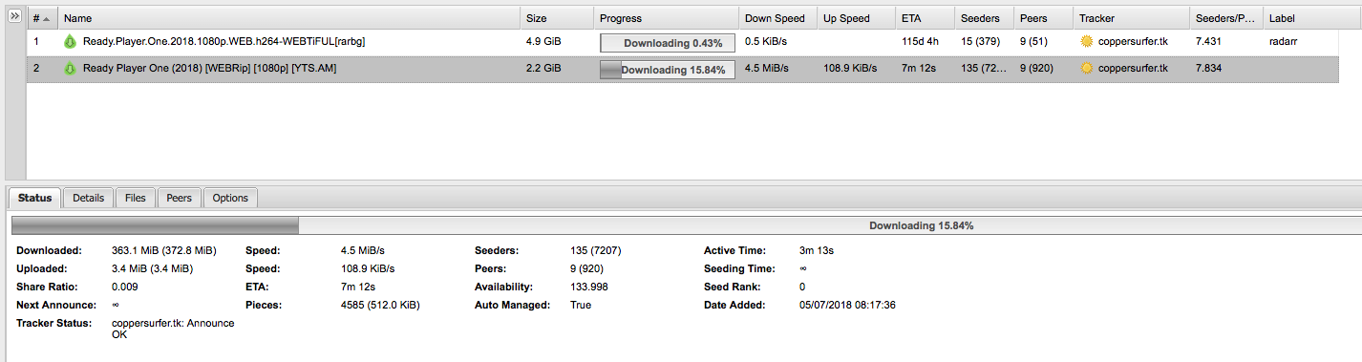Click the 115d 4h ETA cell
This screenshot has height=362, width=1362.
coord(921,42)
